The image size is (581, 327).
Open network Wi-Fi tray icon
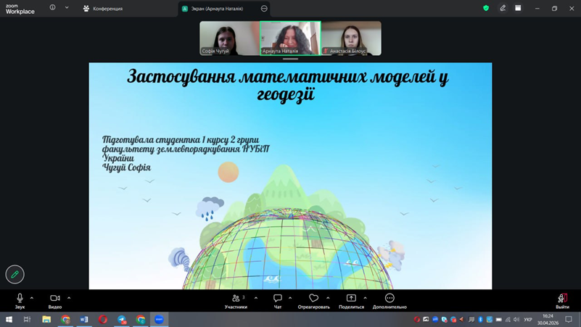508,319
